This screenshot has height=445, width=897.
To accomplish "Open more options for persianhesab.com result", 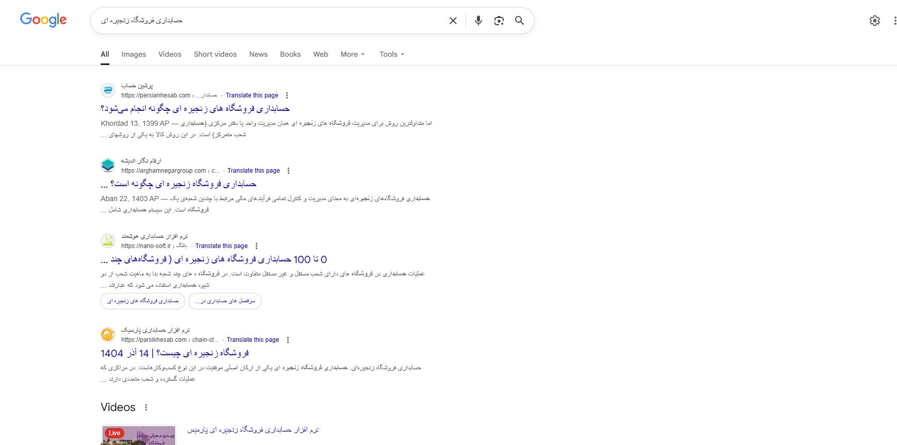I will pyautogui.click(x=287, y=95).
